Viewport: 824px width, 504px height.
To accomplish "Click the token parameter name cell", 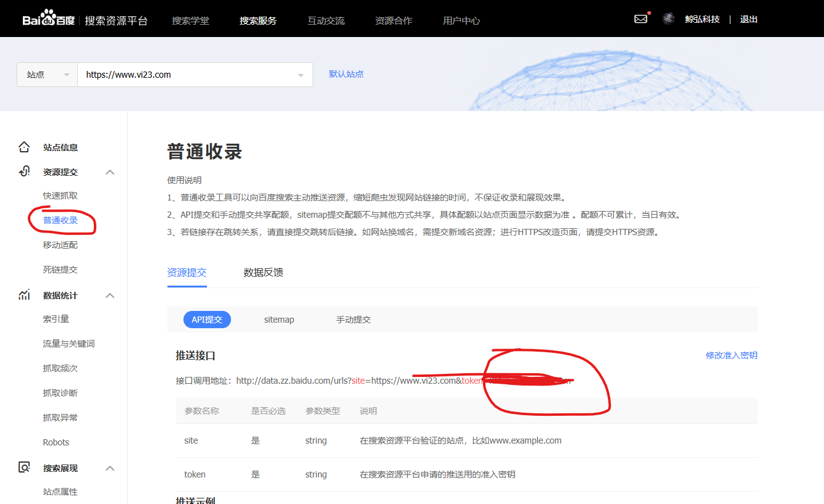I will pos(195,474).
